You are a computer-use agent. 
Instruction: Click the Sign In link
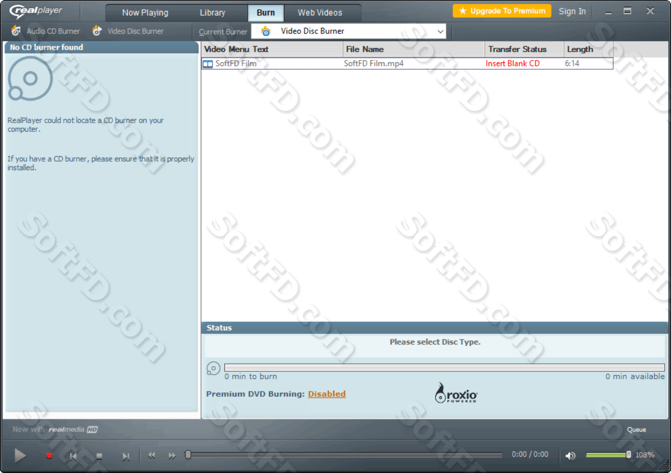pos(572,11)
